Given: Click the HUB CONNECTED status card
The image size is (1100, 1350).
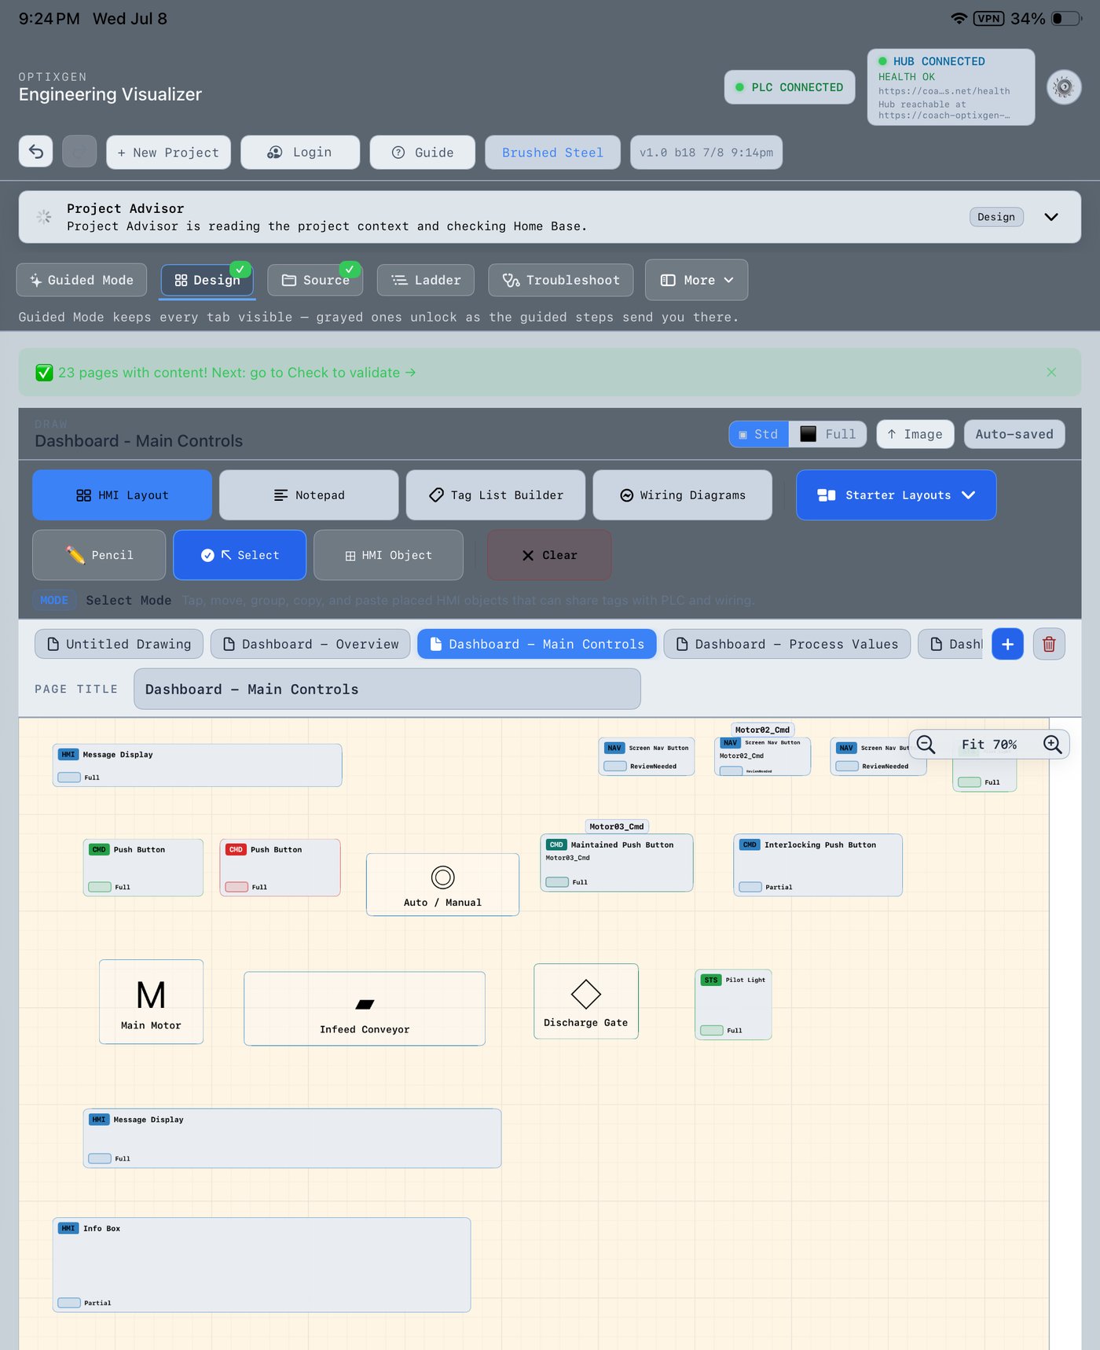Looking at the screenshot, I should point(951,87).
